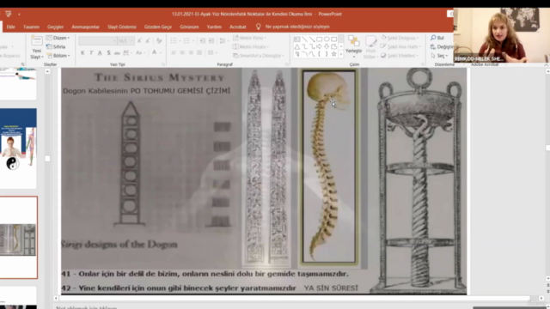The image size is (550, 309).
Task: Open the Düzen layout dropdown
Action: 58,38
